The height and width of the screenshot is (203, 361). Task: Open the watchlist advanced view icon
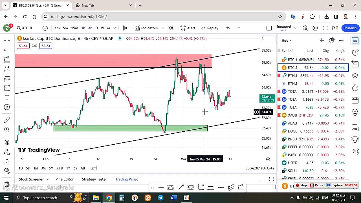(332, 40)
